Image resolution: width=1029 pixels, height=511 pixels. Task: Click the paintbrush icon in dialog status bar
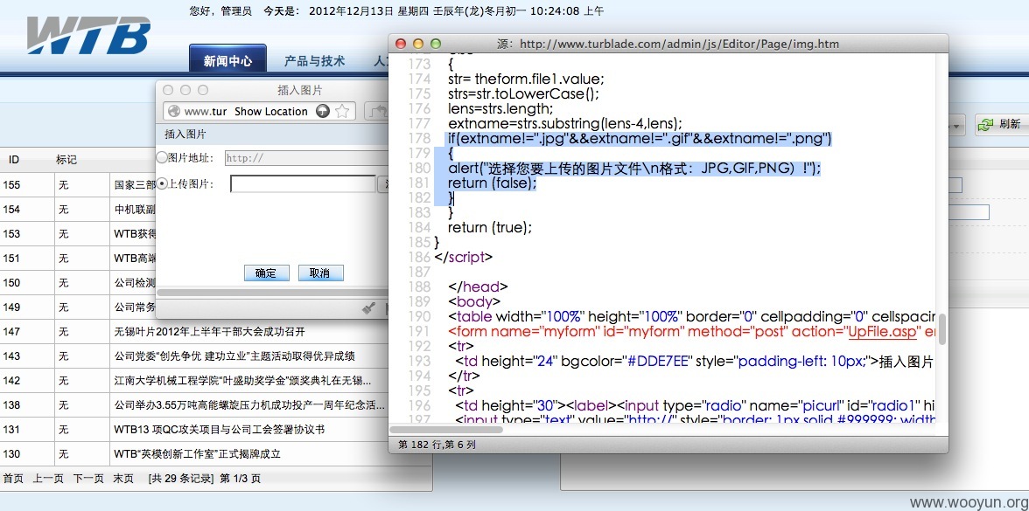pos(369,307)
